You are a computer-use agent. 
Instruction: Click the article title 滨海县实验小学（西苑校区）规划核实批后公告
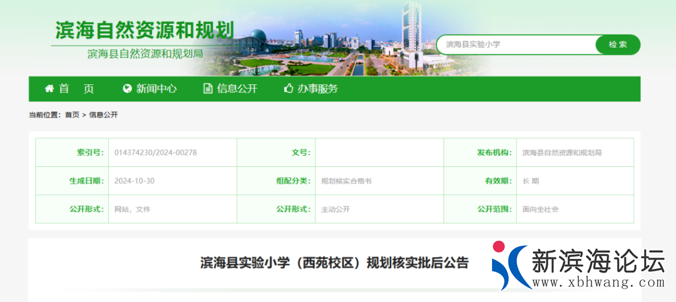(334, 263)
